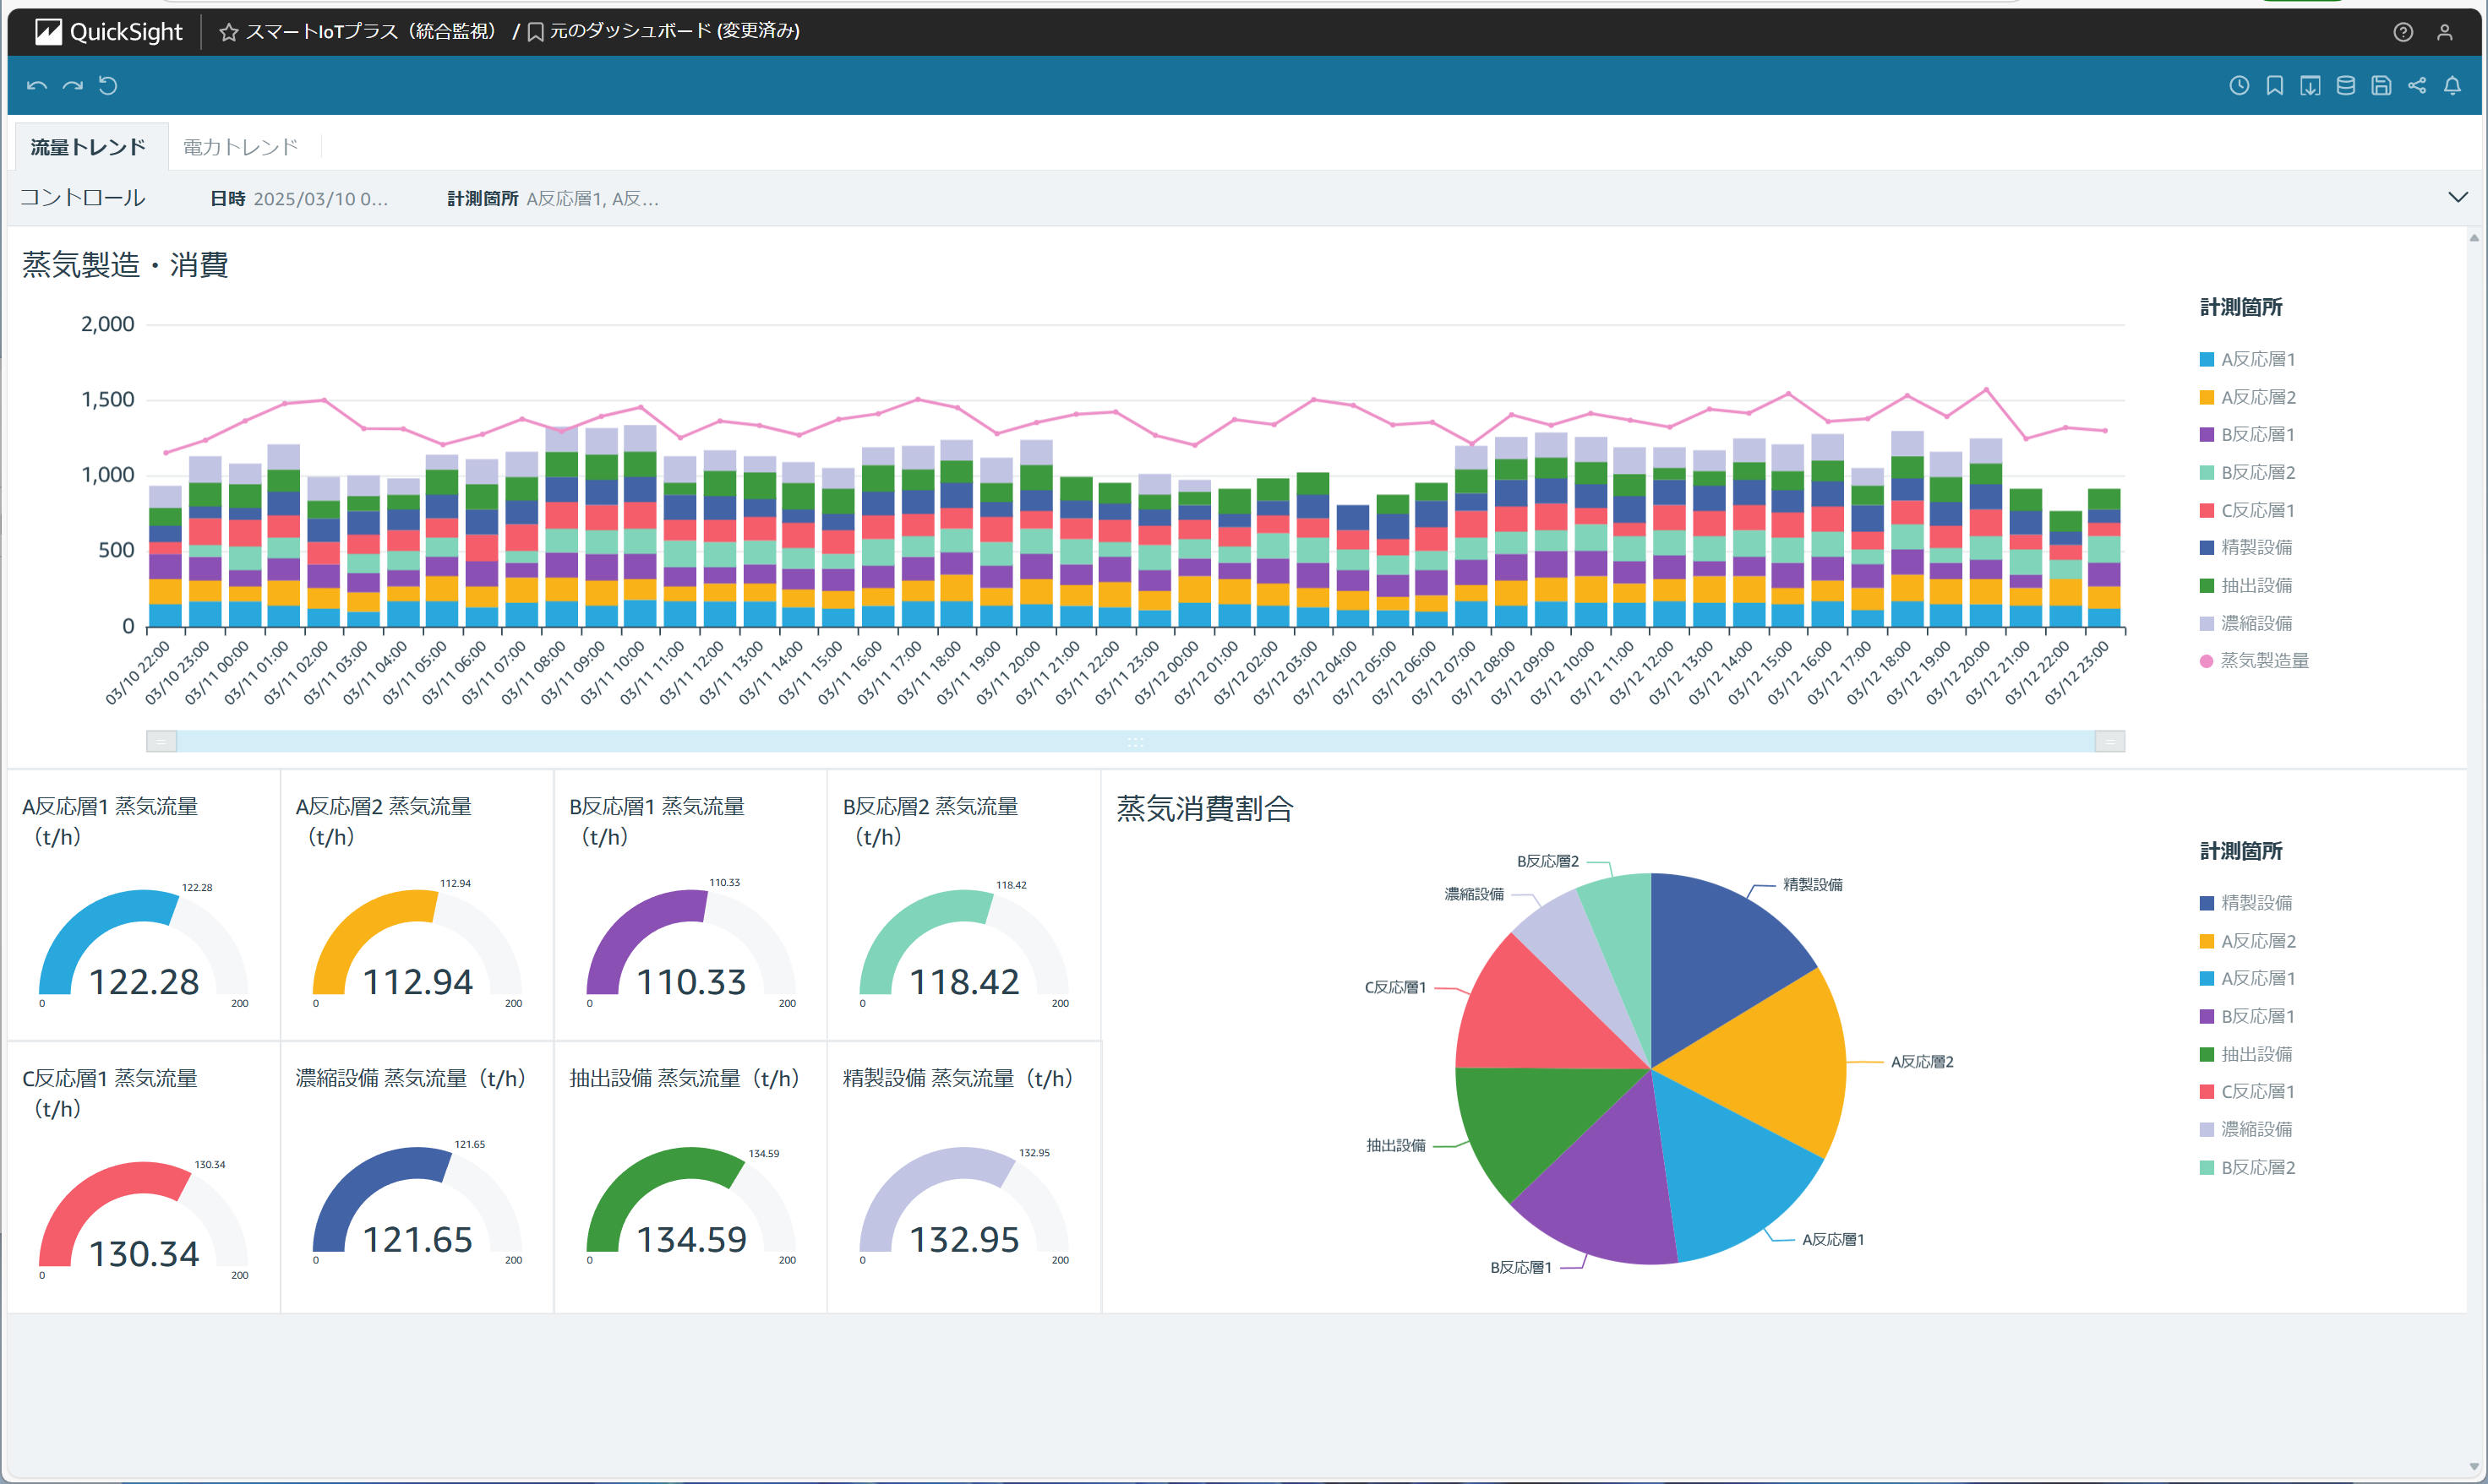The height and width of the screenshot is (1484, 2488).
Task: Open the share icon
Action: pos(2417,85)
